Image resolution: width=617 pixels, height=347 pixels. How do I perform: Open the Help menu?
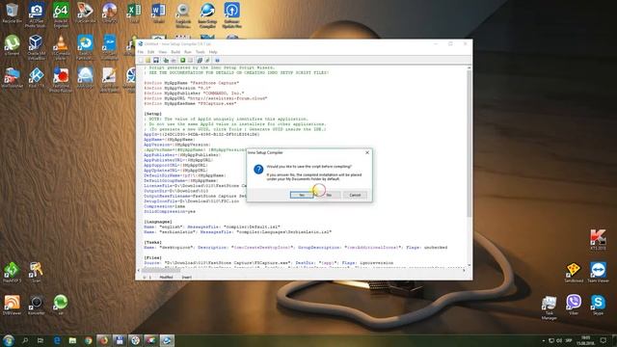tap(213, 52)
